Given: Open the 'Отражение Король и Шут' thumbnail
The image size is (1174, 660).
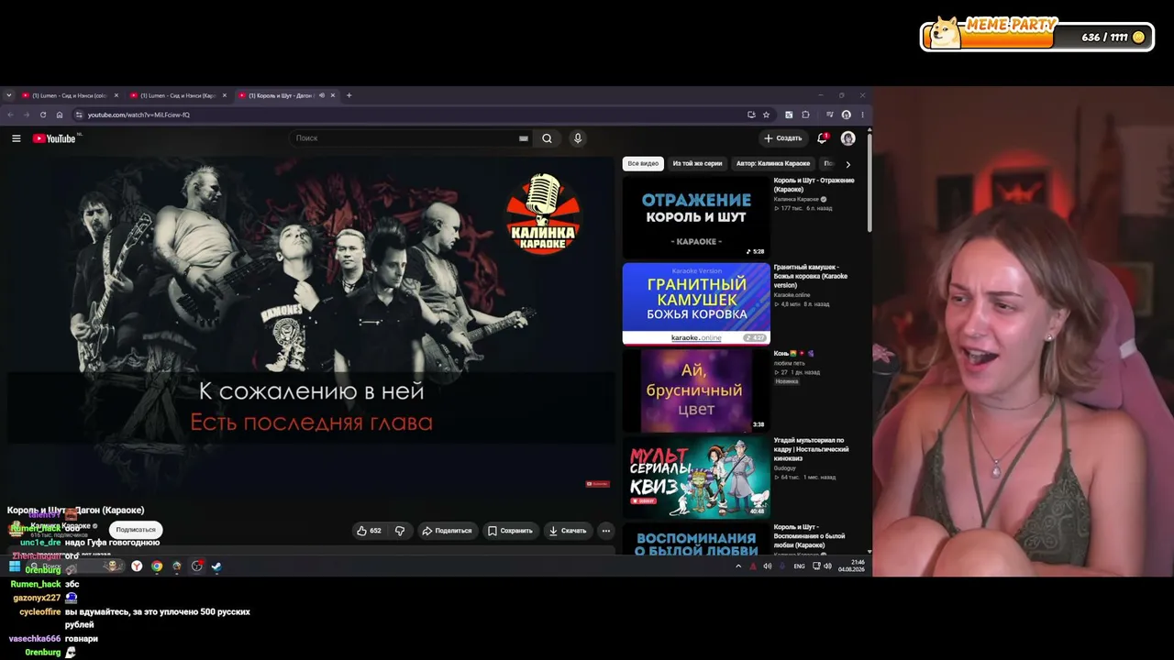Looking at the screenshot, I should tap(696, 217).
